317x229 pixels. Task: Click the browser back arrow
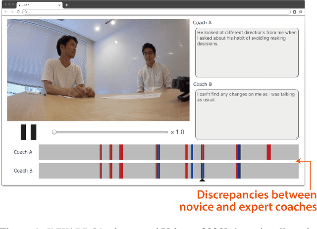(x=6, y=12)
